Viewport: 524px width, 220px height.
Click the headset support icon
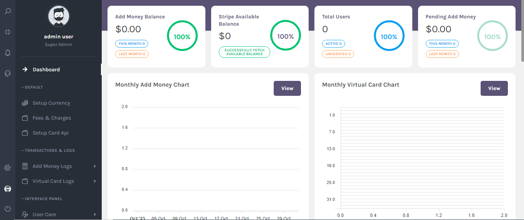click(x=8, y=73)
